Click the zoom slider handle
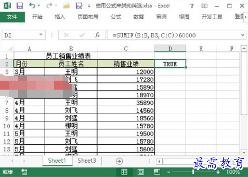The height and width of the screenshot is (177, 248). [193, 172]
